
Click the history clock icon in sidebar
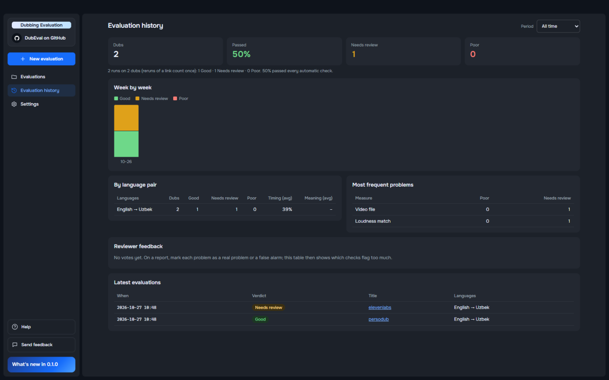click(x=14, y=90)
